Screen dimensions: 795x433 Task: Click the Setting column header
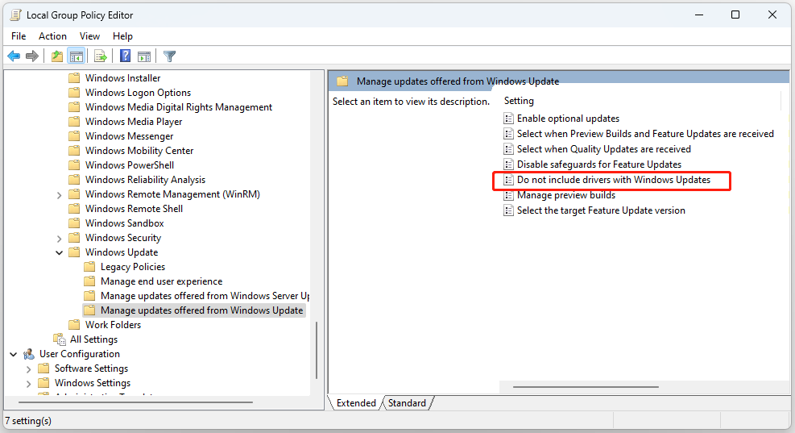pos(519,101)
